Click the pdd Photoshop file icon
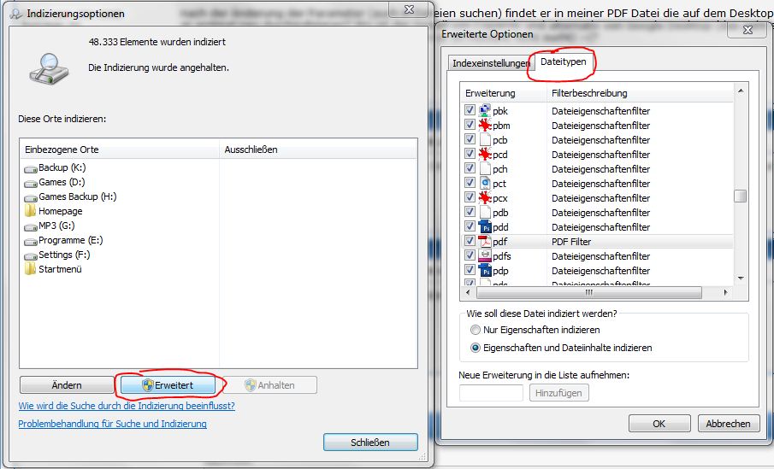 (485, 227)
